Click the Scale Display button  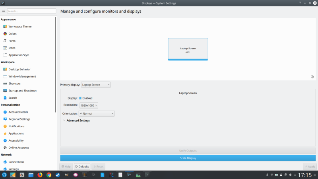tap(188, 158)
